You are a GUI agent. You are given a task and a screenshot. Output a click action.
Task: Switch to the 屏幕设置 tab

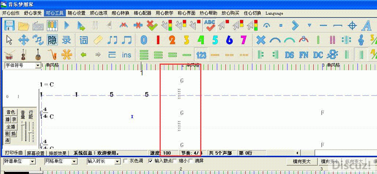pyautogui.click(x=36, y=153)
